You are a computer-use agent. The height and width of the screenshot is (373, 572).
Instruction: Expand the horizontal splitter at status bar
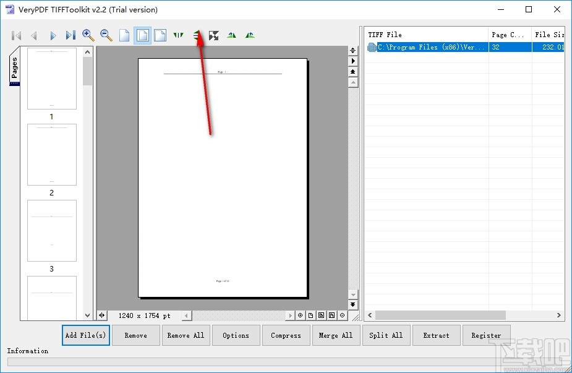click(102, 315)
